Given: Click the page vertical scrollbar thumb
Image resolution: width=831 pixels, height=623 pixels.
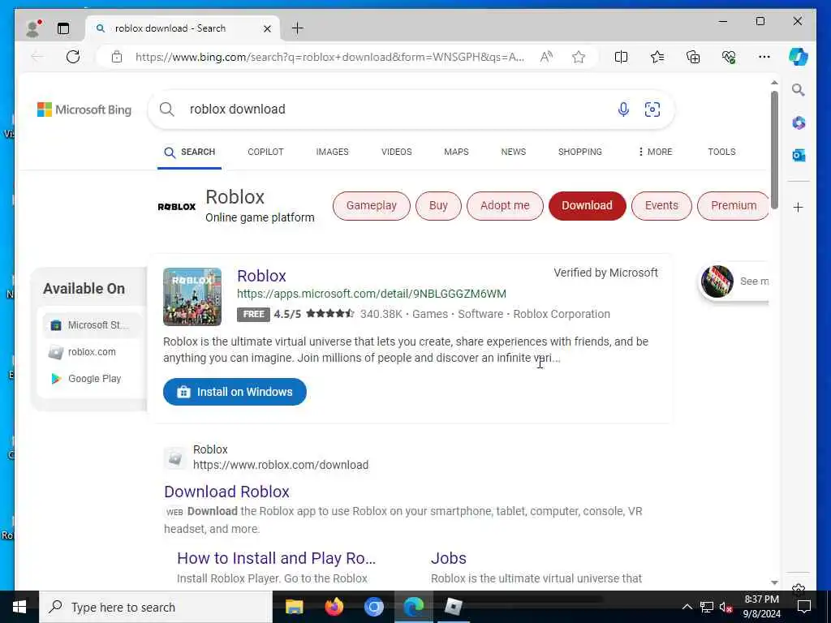Looking at the screenshot, I should point(774,150).
